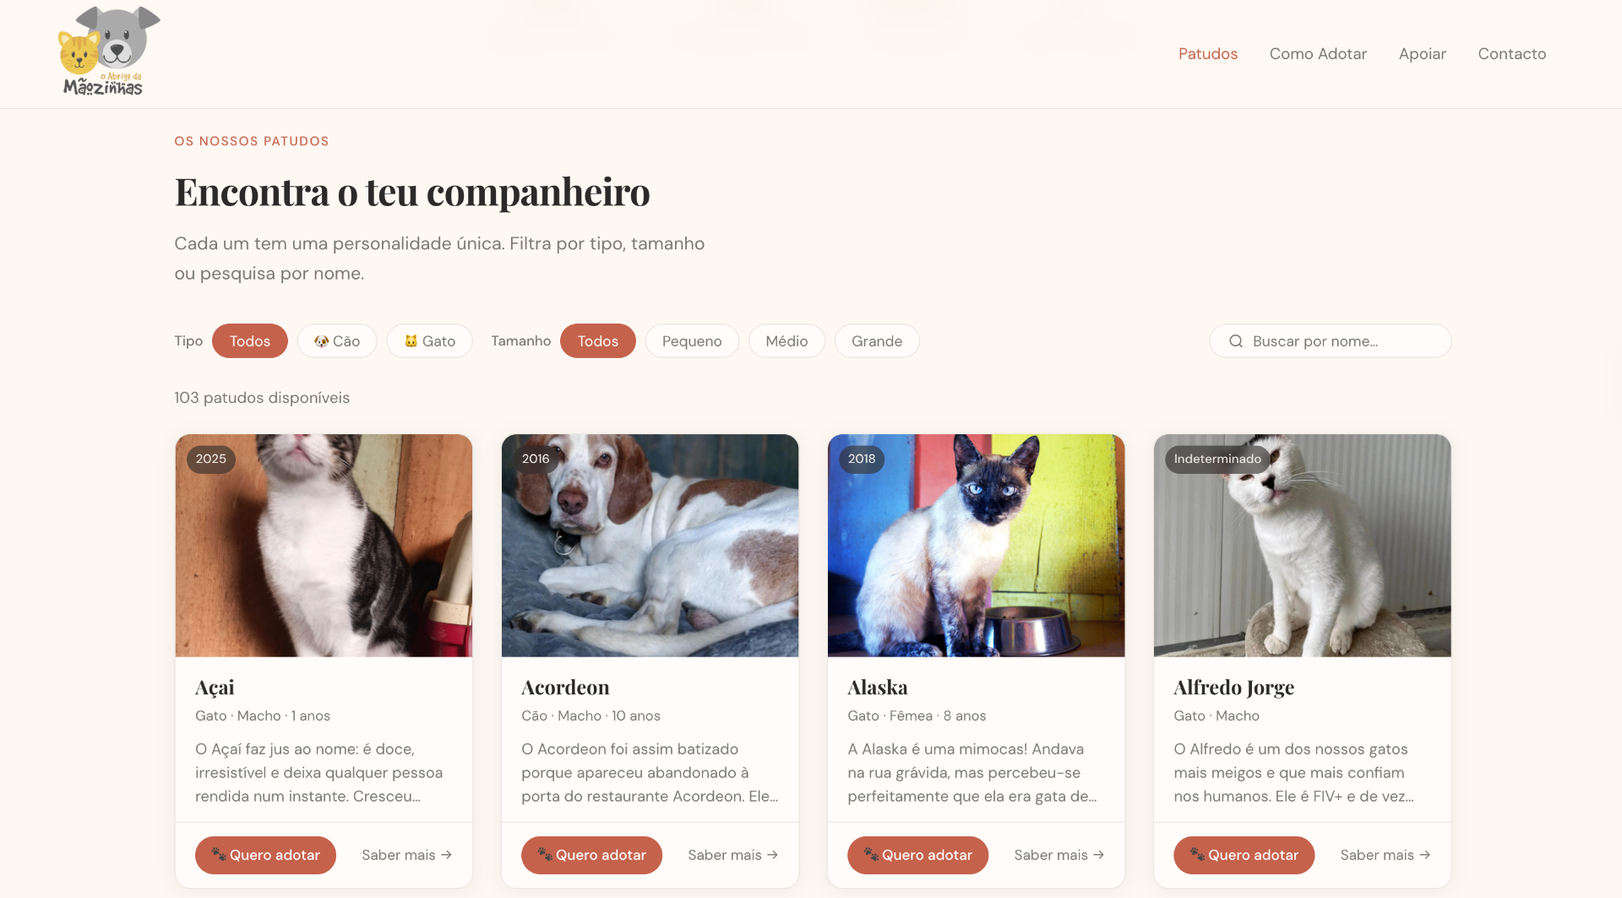
Task: Open the Contacto page
Action: pos(1512,54)
